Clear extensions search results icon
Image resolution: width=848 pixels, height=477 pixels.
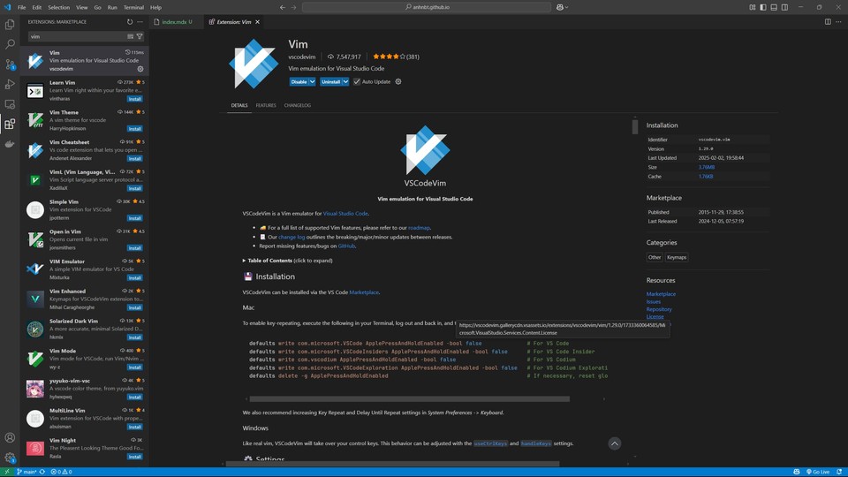point(131,37)
